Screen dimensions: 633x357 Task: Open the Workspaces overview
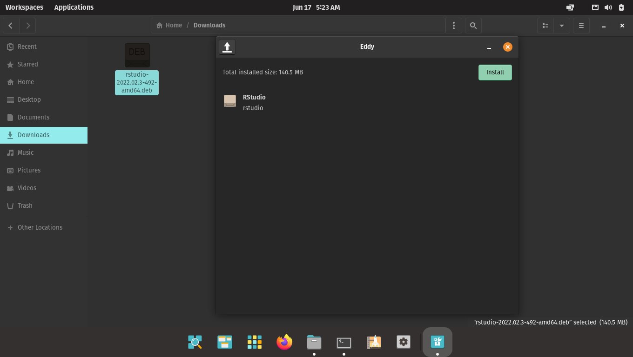click(24, 7)
